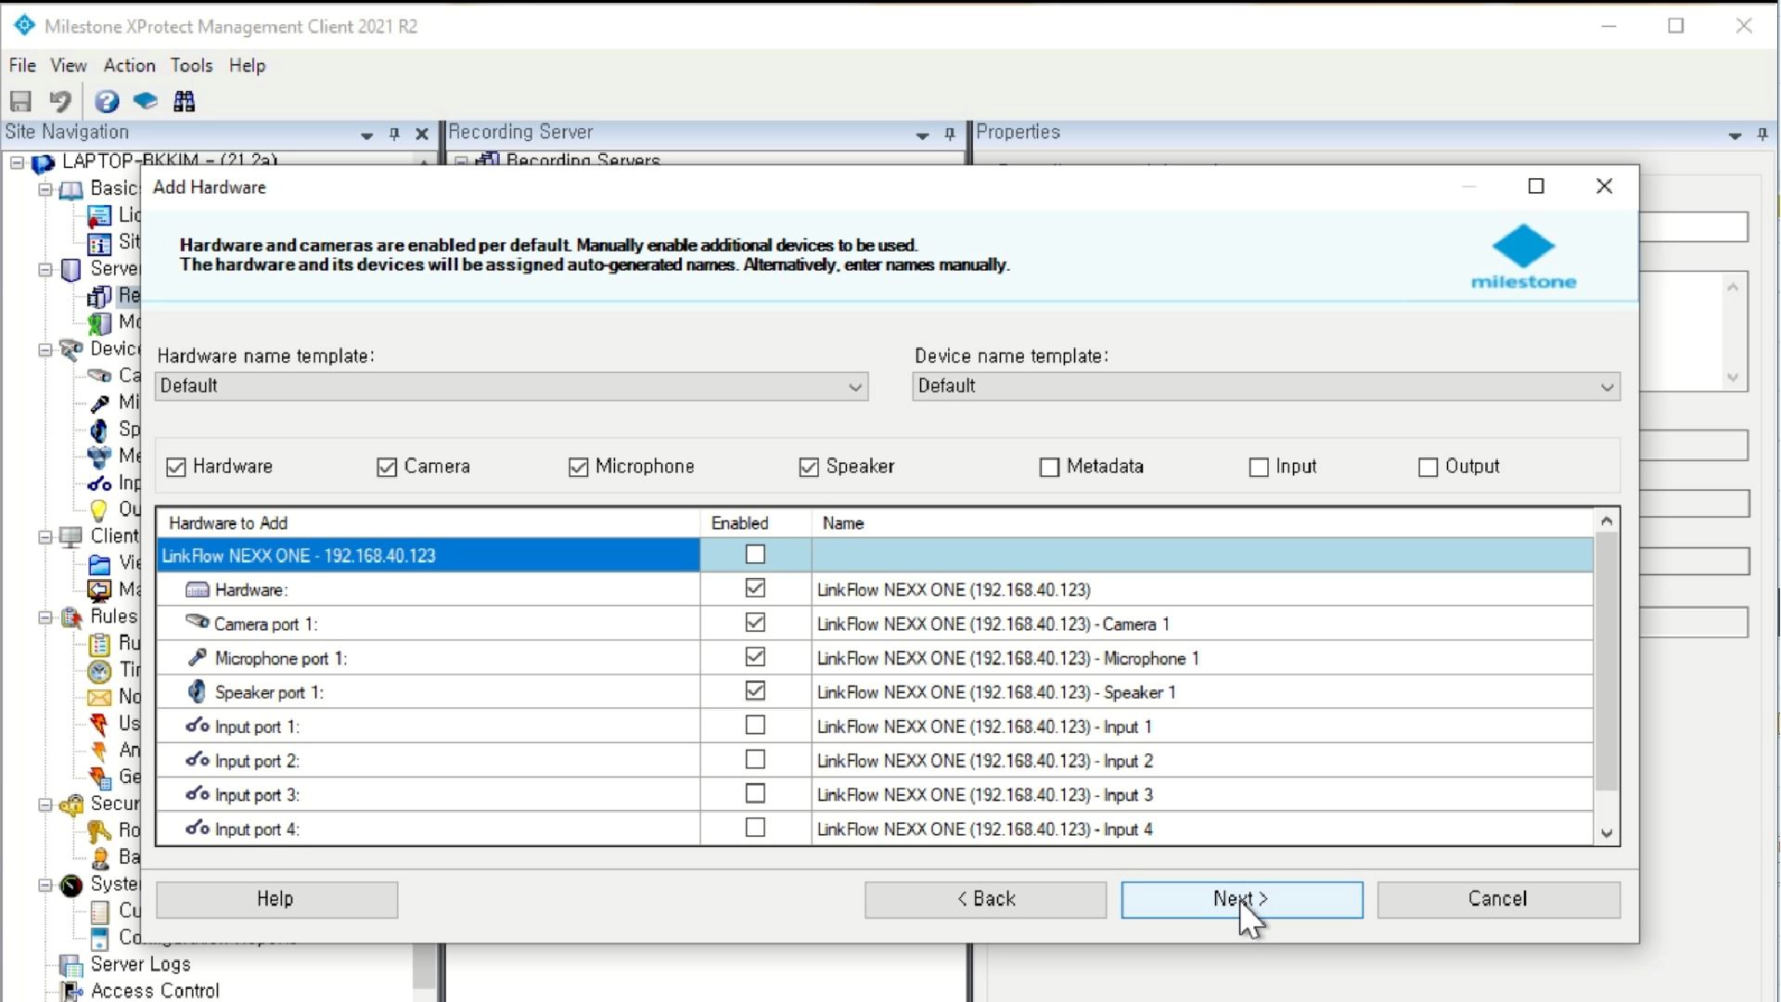Click the Speaker port 1 speaker icon
Screen dimensions: 1781x1002
(x=197, y=692)
